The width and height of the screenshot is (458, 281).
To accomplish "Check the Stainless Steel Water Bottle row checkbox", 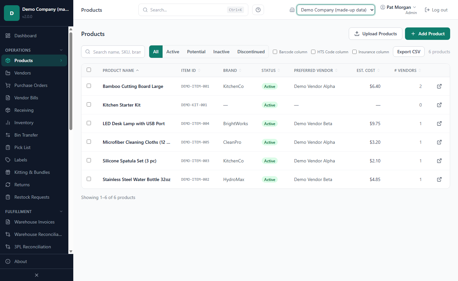I will click(x=89, y=179).
